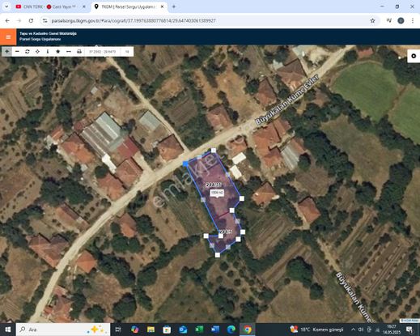The image size is (420, 336).
Task: Select the measure line tool
Action: [x=69, y=51]
